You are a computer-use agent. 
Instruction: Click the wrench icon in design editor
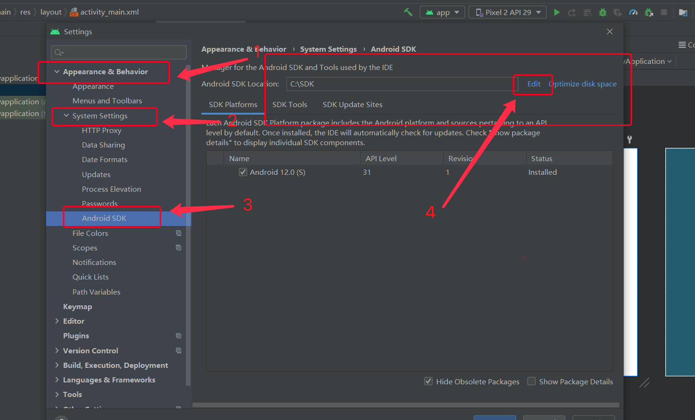(630, 140)
